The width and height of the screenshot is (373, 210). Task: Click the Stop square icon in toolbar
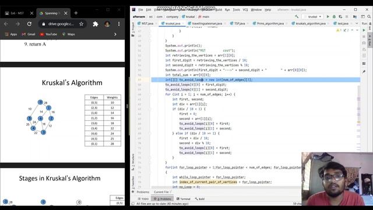point(347,17)
